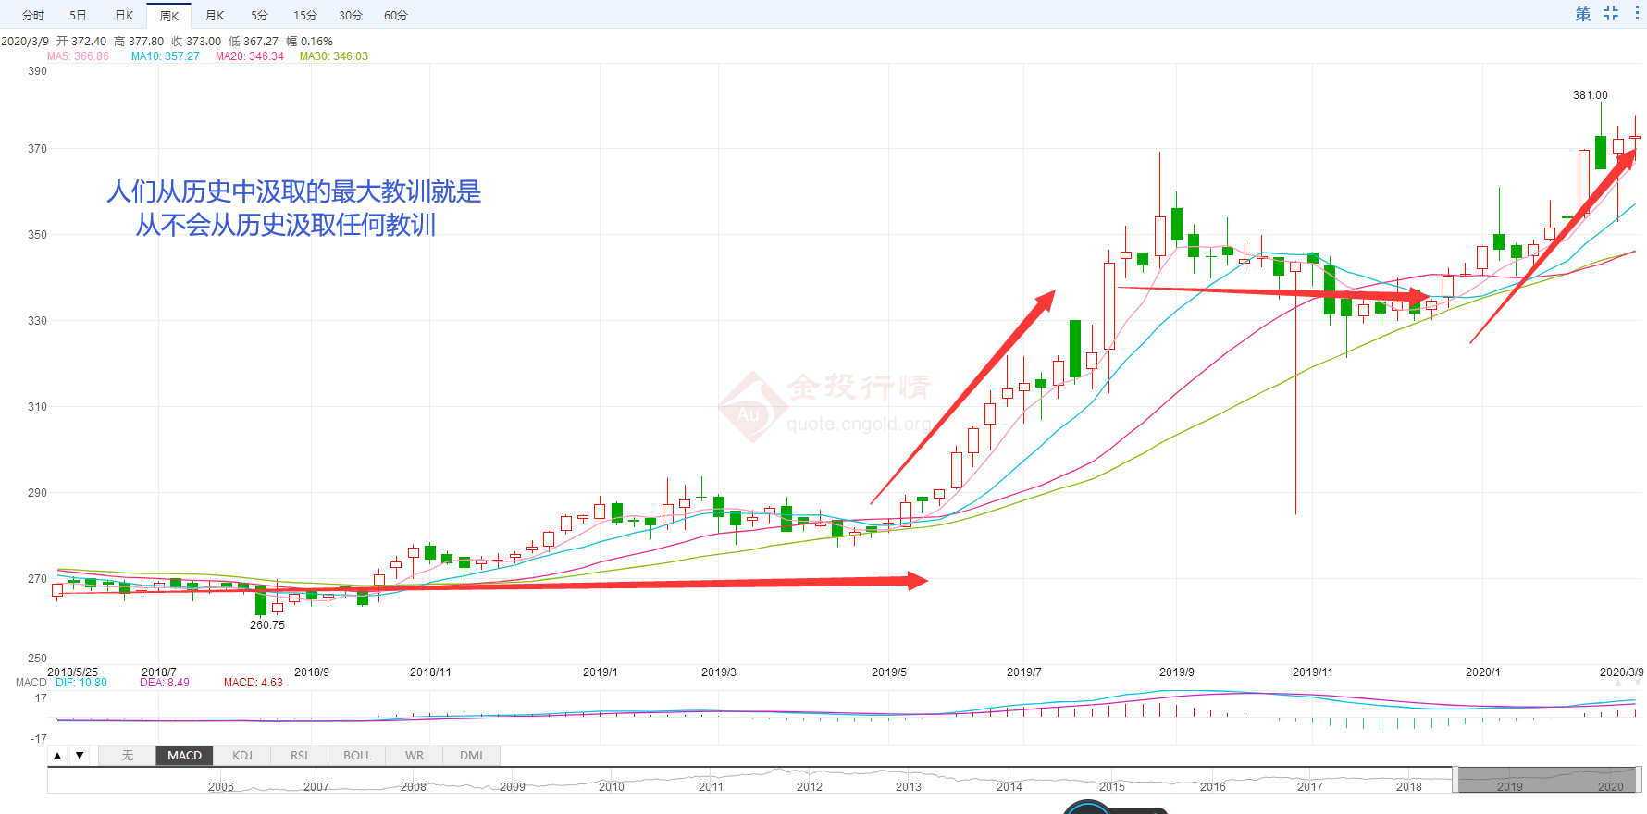Select the KDJ indicator button

point(242,756)
